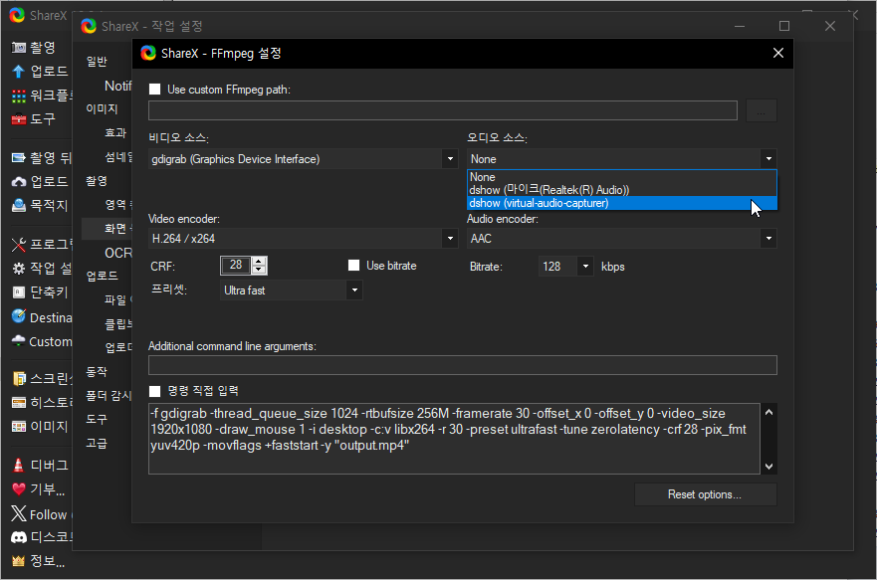Open the workflows grid icon
Viewport: 877px width, 580px height.
point(19,97)
